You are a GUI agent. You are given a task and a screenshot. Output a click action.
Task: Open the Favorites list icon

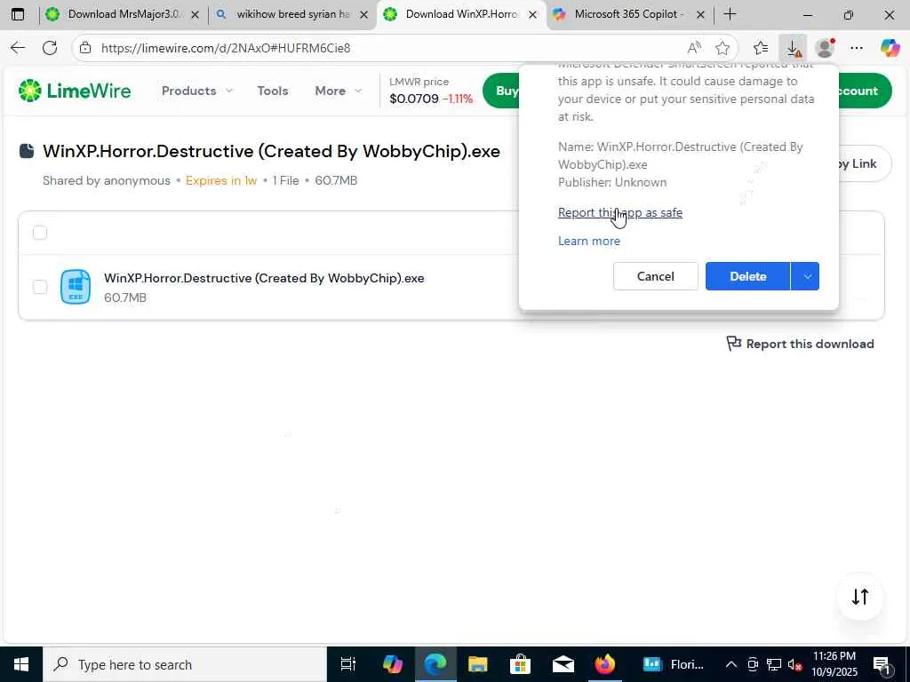tap(761, 48)
